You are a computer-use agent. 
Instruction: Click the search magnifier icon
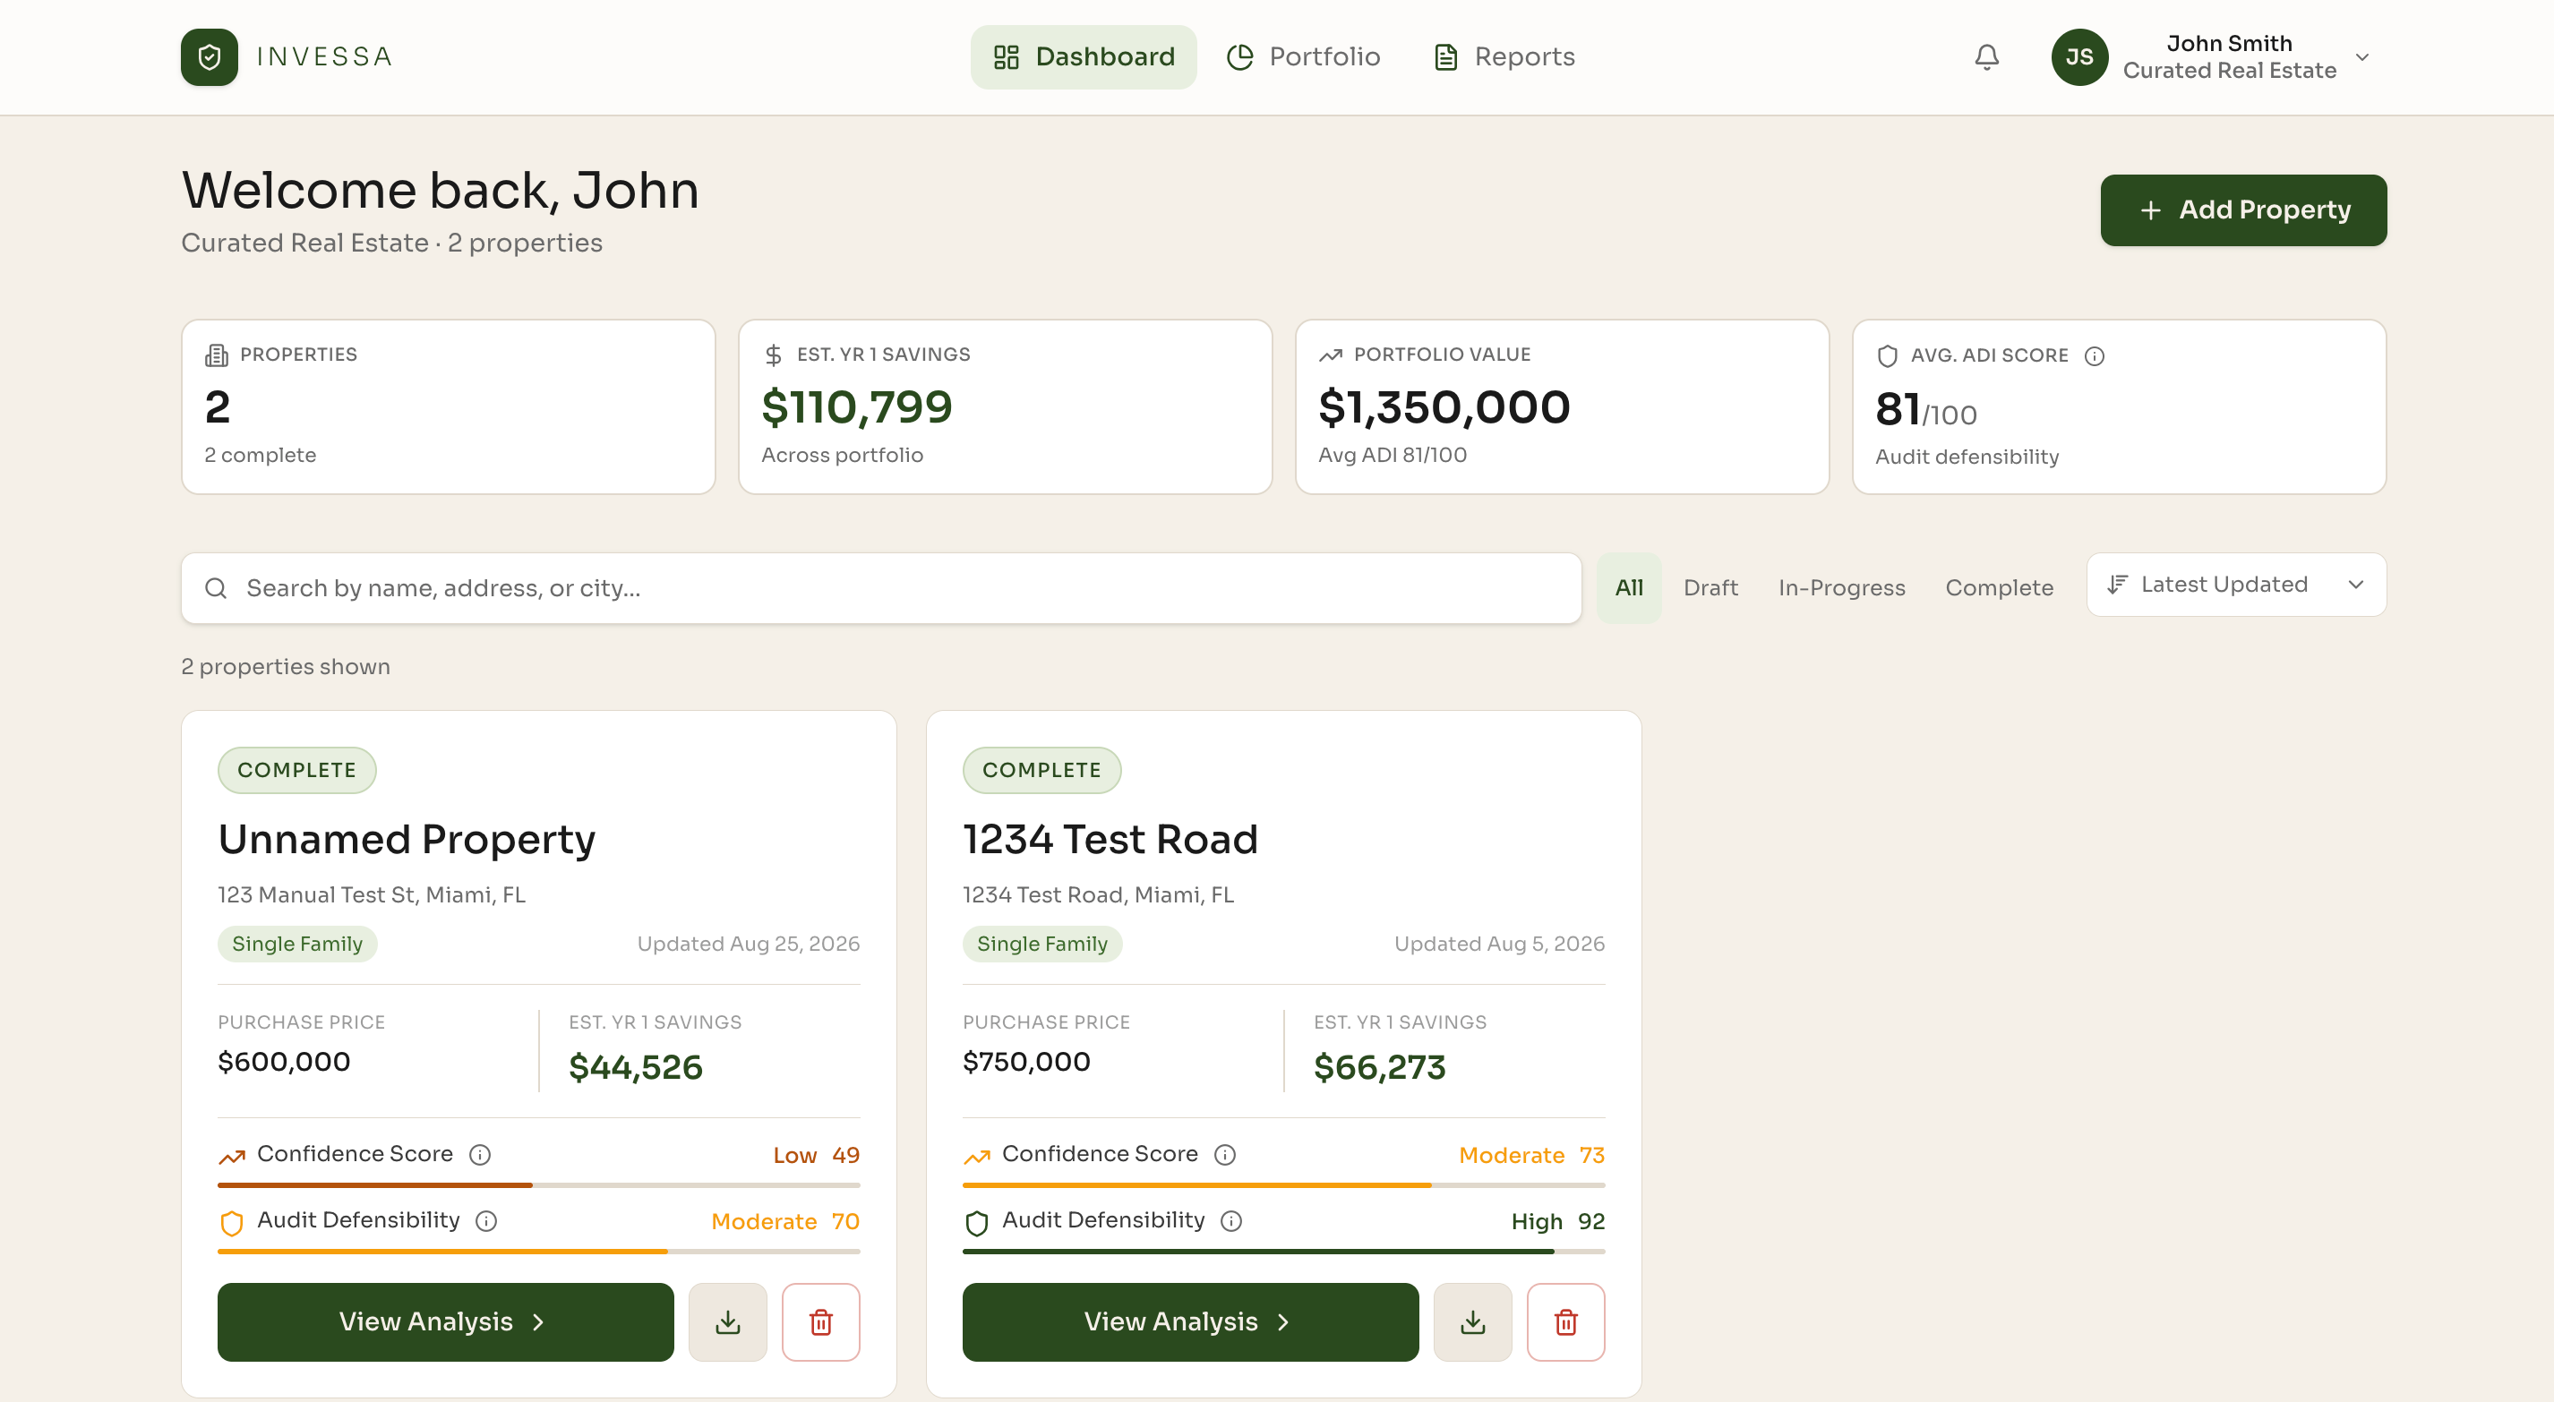tap(215, 588)
